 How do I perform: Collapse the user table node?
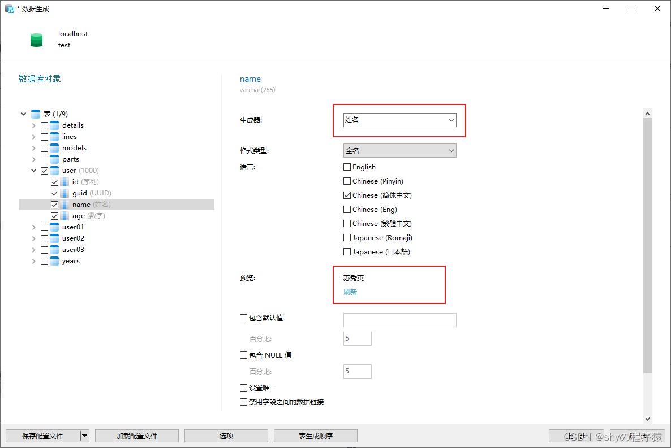tap(34, 171)
